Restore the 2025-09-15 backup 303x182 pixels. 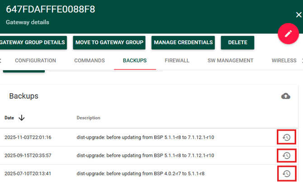[x=286, y=155]
